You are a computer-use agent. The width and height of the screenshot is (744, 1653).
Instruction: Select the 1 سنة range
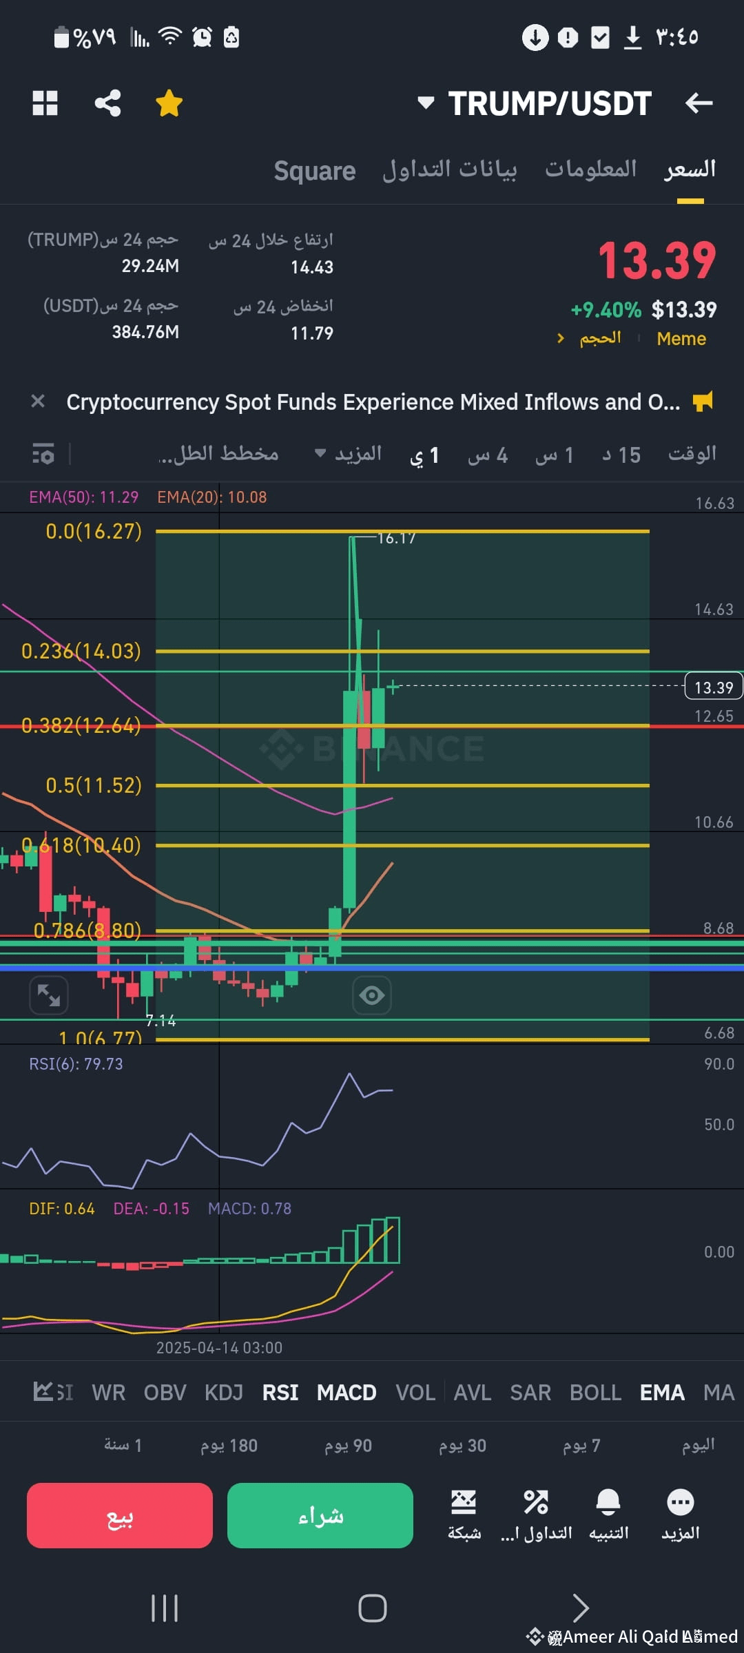[123, 1445]
